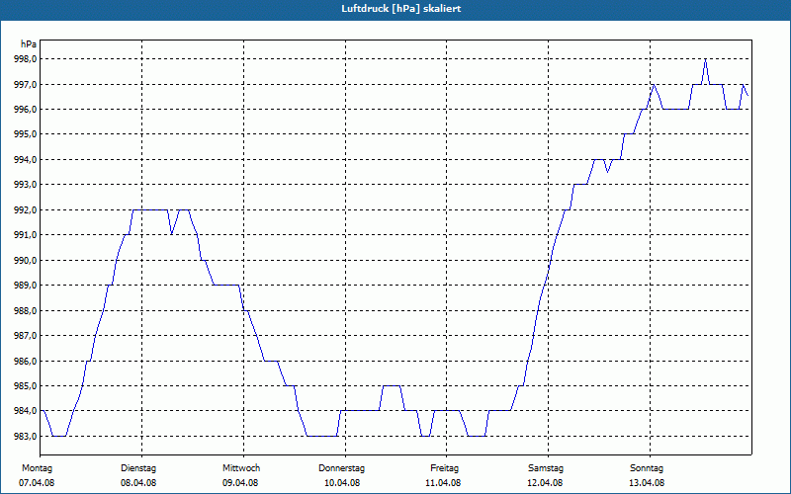Select the Sonntag day label

[x=647, y=468]
